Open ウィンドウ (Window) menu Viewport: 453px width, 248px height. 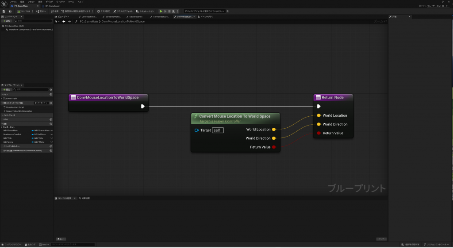coord(60,2)
